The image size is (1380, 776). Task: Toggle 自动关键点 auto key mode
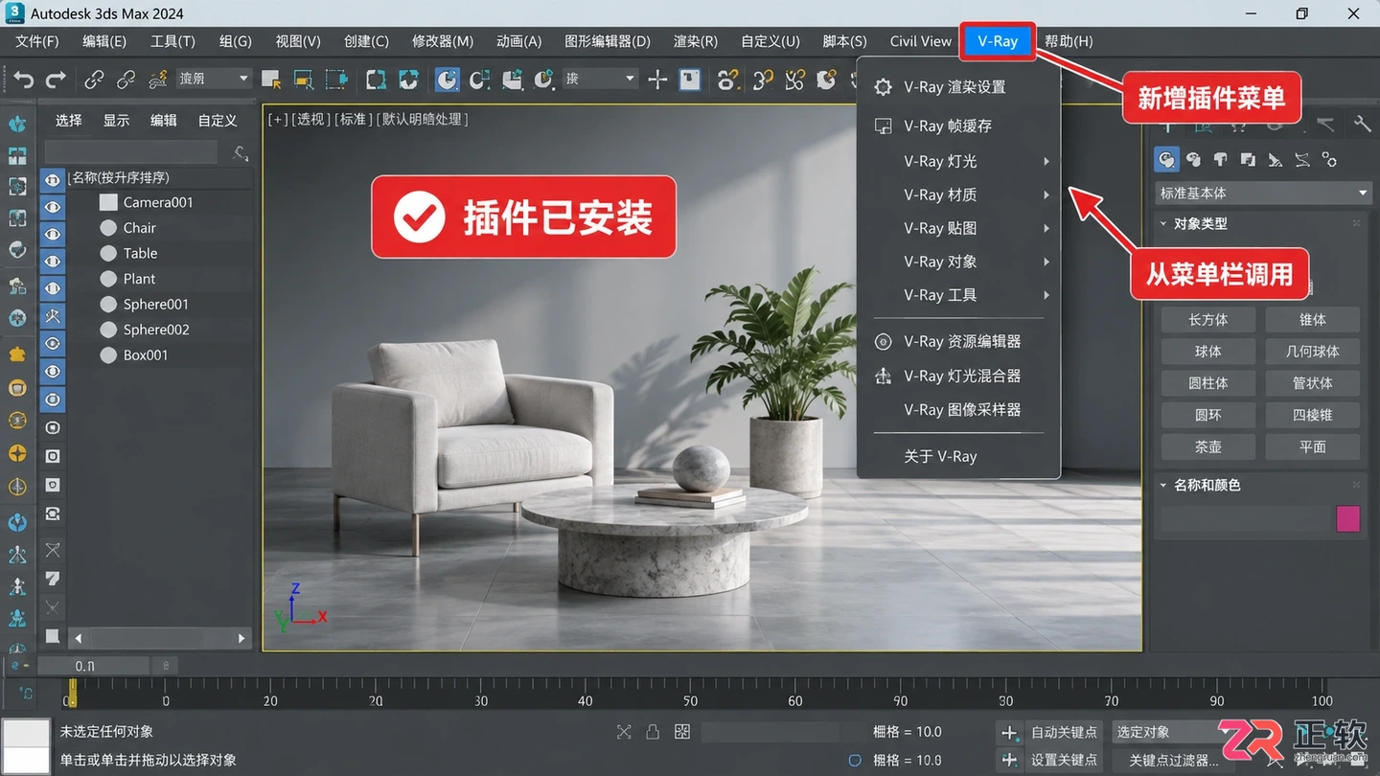tap(1064, 732)
